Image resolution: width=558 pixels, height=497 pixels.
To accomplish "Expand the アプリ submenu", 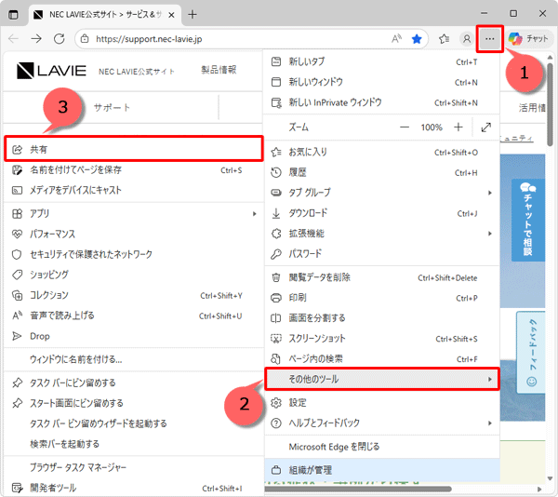I will tap(130, 213).
